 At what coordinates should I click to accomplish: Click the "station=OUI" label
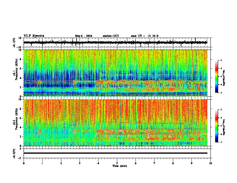click(x=111, y=36)
